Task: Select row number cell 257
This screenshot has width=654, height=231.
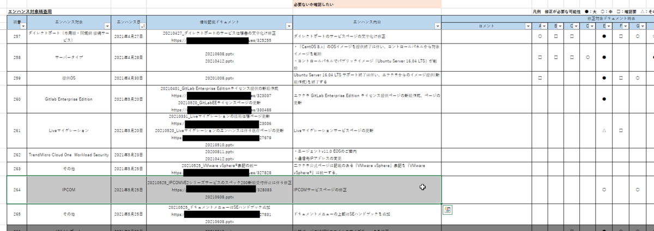Action: point(17,36)
